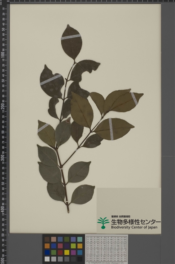Click the white tape strip on the topmost leaf

coord(71,37)
